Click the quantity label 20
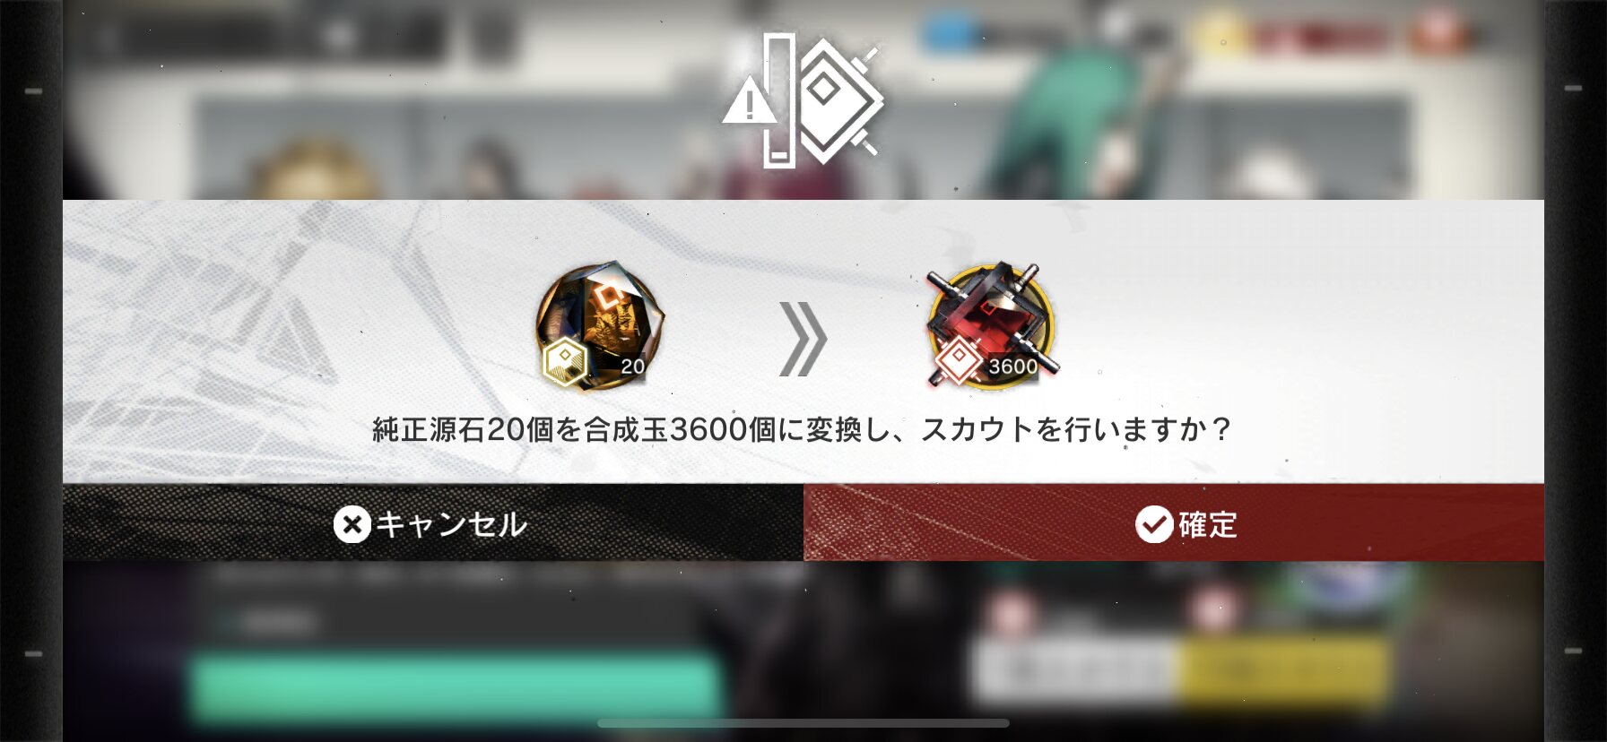This screenshot has height=742, width=1607. point(632,366)
